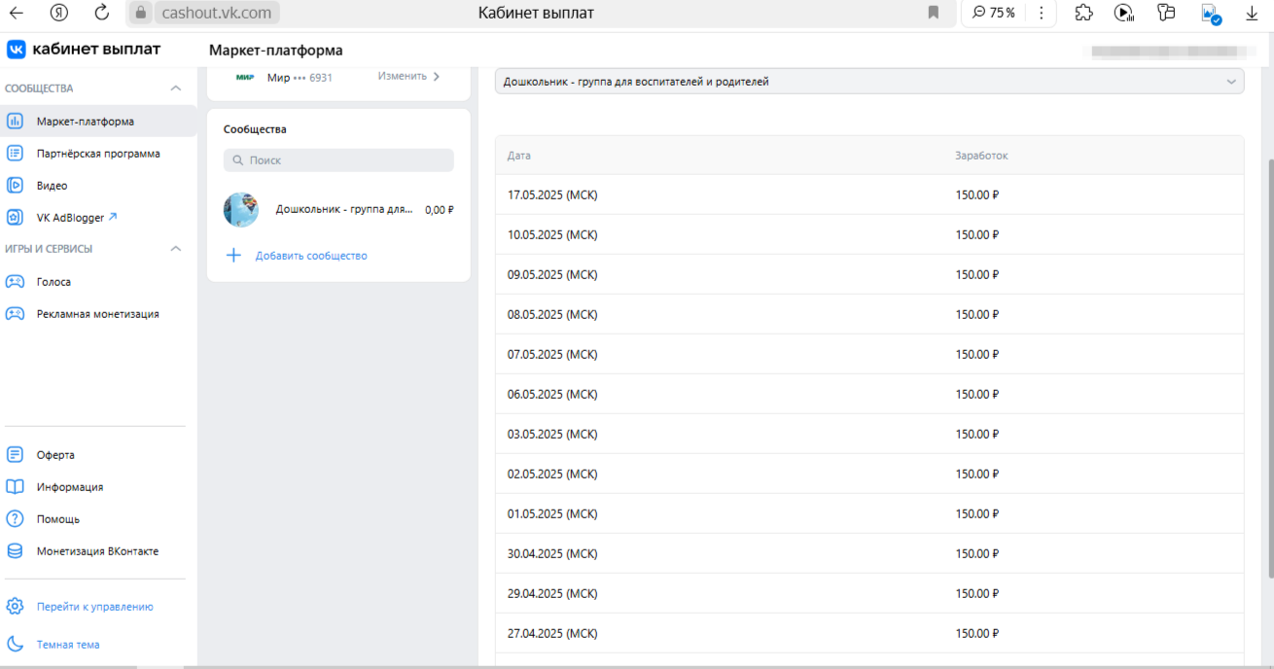Click the Заработок column header

tap(981, 156)
